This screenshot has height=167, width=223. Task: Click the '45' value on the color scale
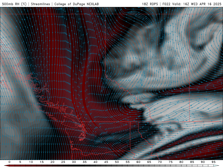click(106, 162)
